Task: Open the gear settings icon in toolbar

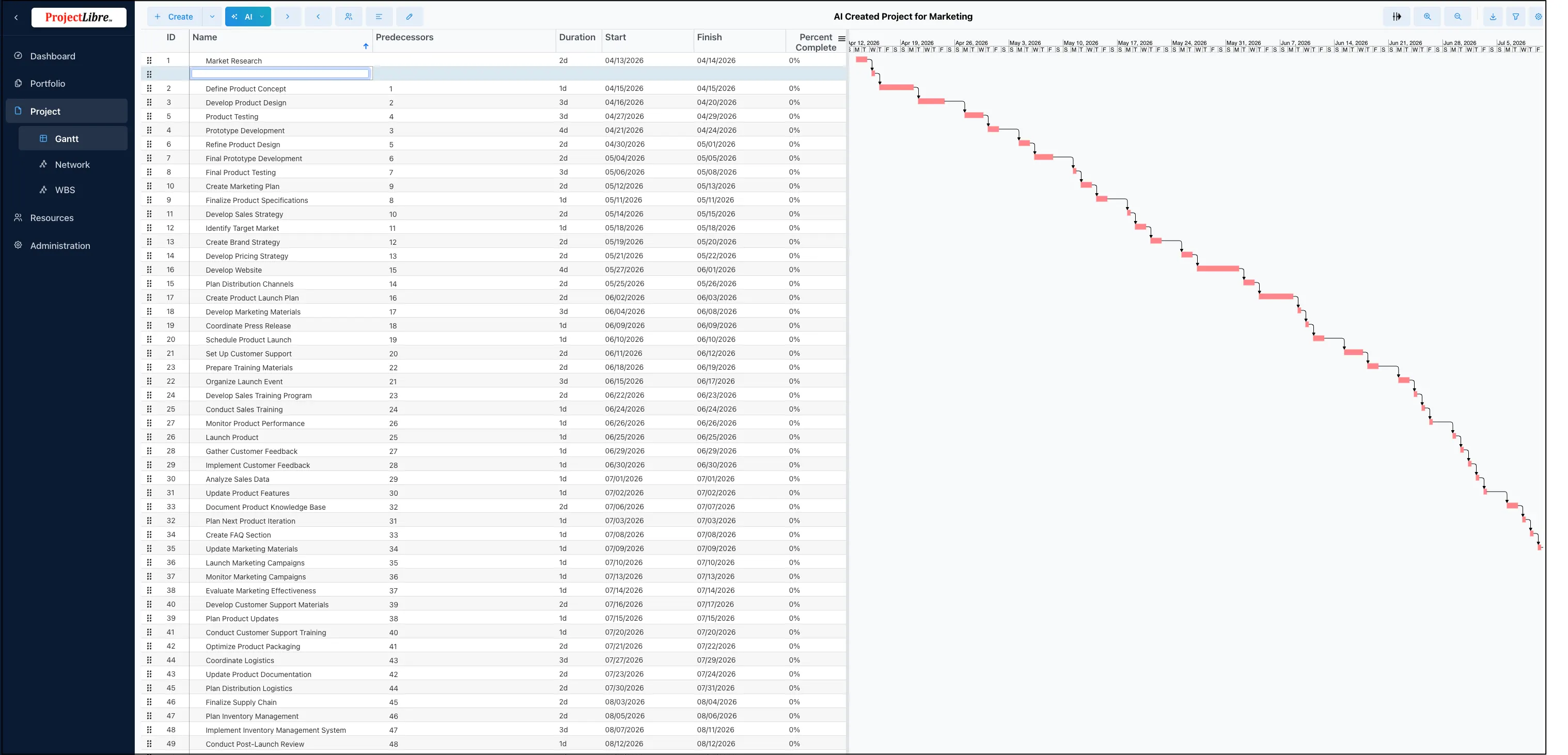Action: click(x=1538, y=17)
